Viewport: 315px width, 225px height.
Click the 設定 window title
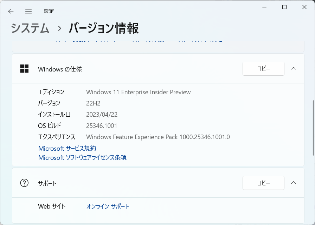[x=49, y=11]
